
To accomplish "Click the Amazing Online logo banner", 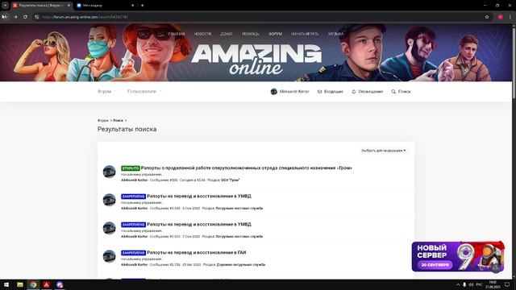I will point(256,59).
